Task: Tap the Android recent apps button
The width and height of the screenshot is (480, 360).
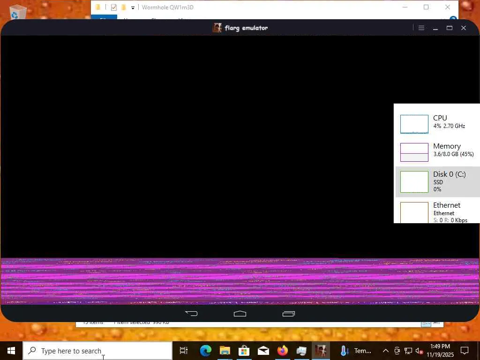Action: click(289, 314)
